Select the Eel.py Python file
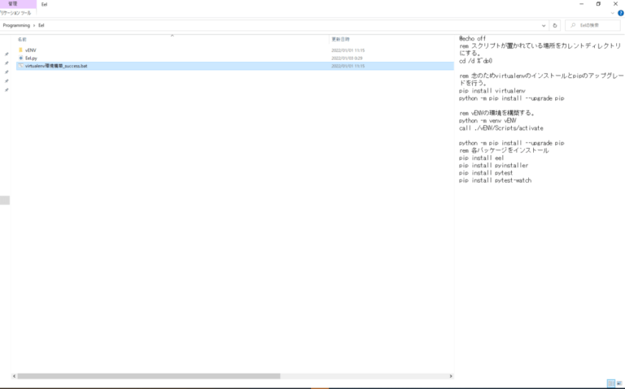Screen dimensions: 625x389 coord(31,58)
